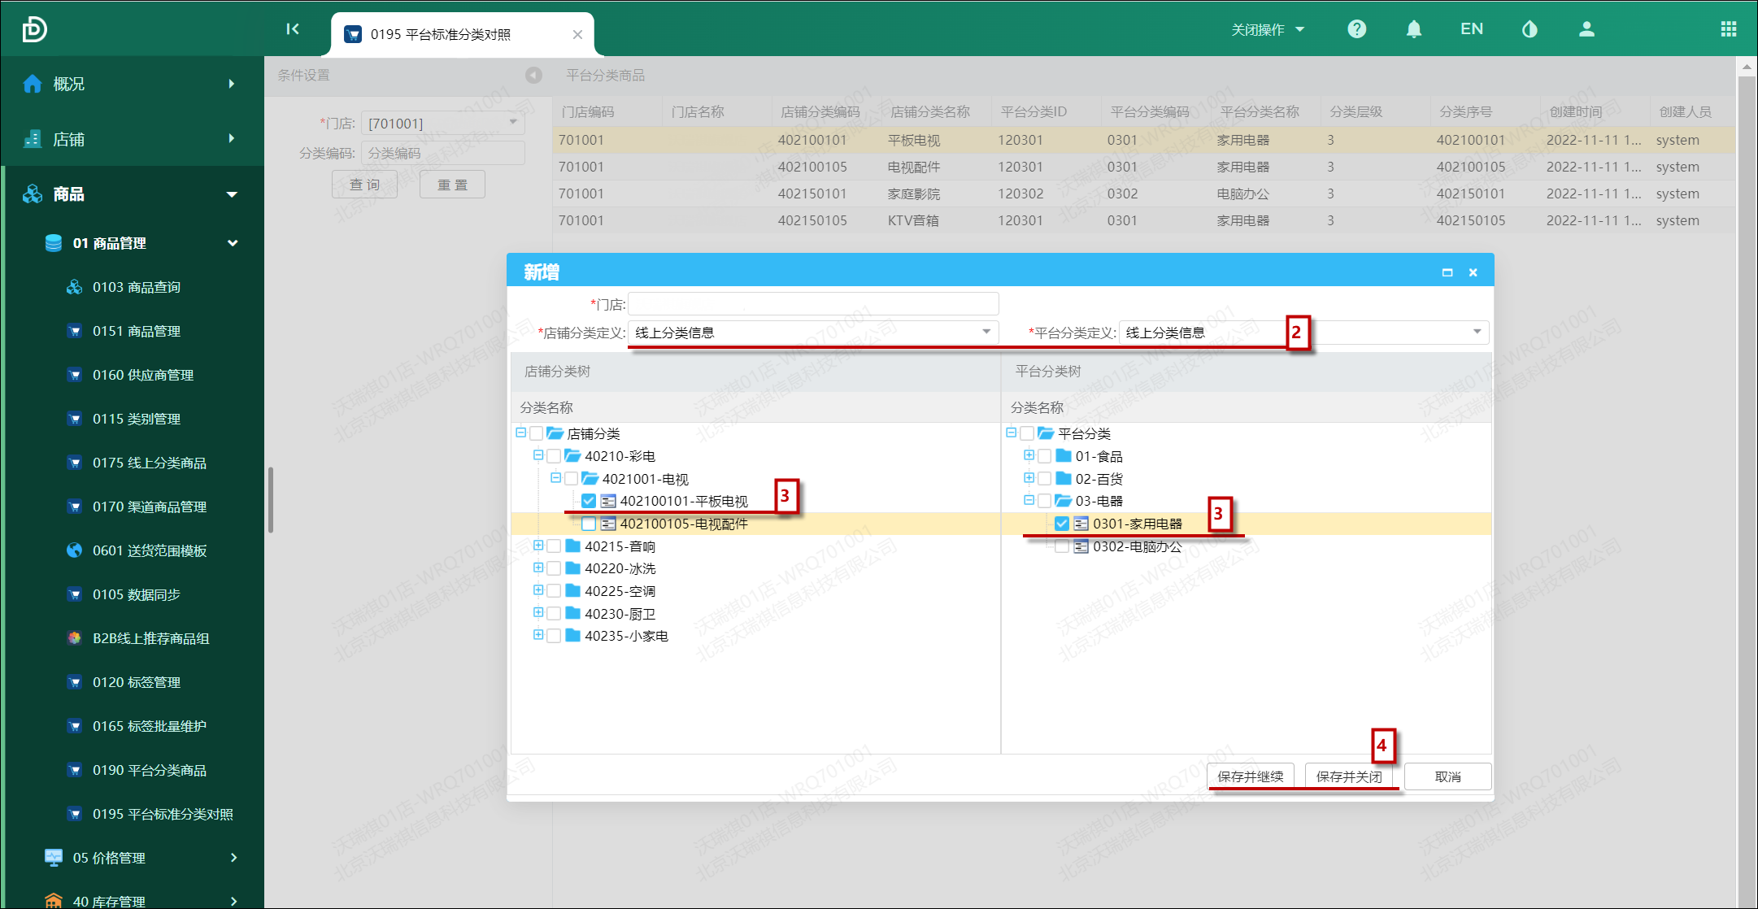Expand the 40215-音响 tree node

[538, 546]
